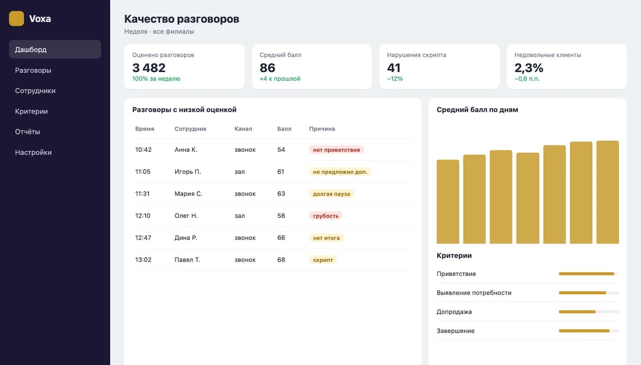Open the Недовольные клиенты card
Viewport: 641px width, 365px height.
click(x=567, y=67)
